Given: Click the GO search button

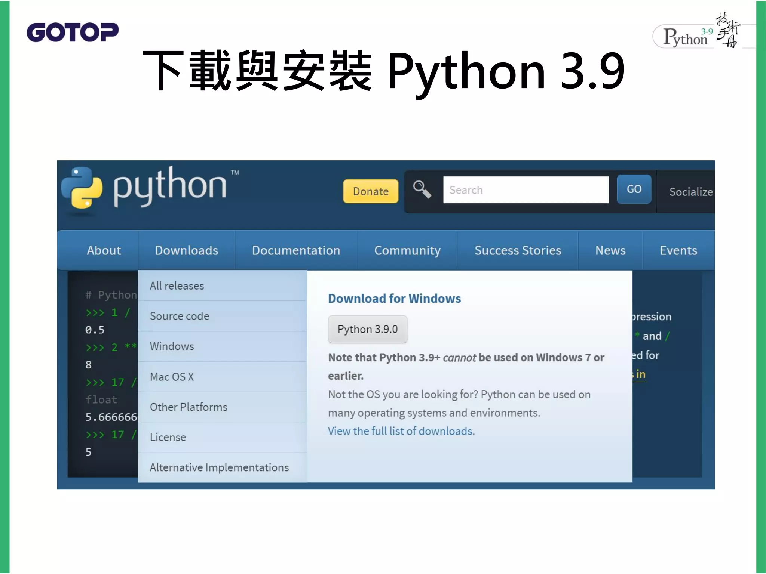Looking at the screenshot, I should (634, 189).
